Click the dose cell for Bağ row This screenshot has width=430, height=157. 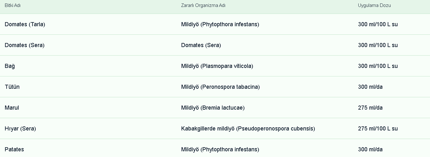(x=378, y=66)
